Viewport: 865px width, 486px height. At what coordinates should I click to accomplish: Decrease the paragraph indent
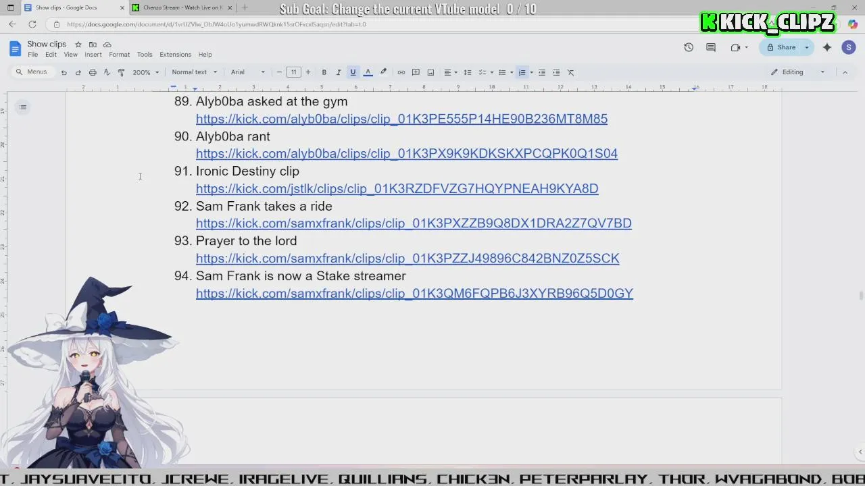point(541,72)
